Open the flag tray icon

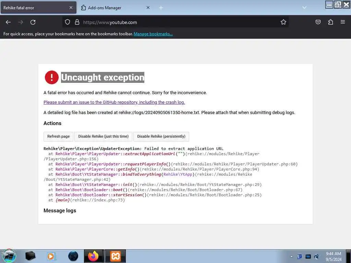(x=300, y=256)
